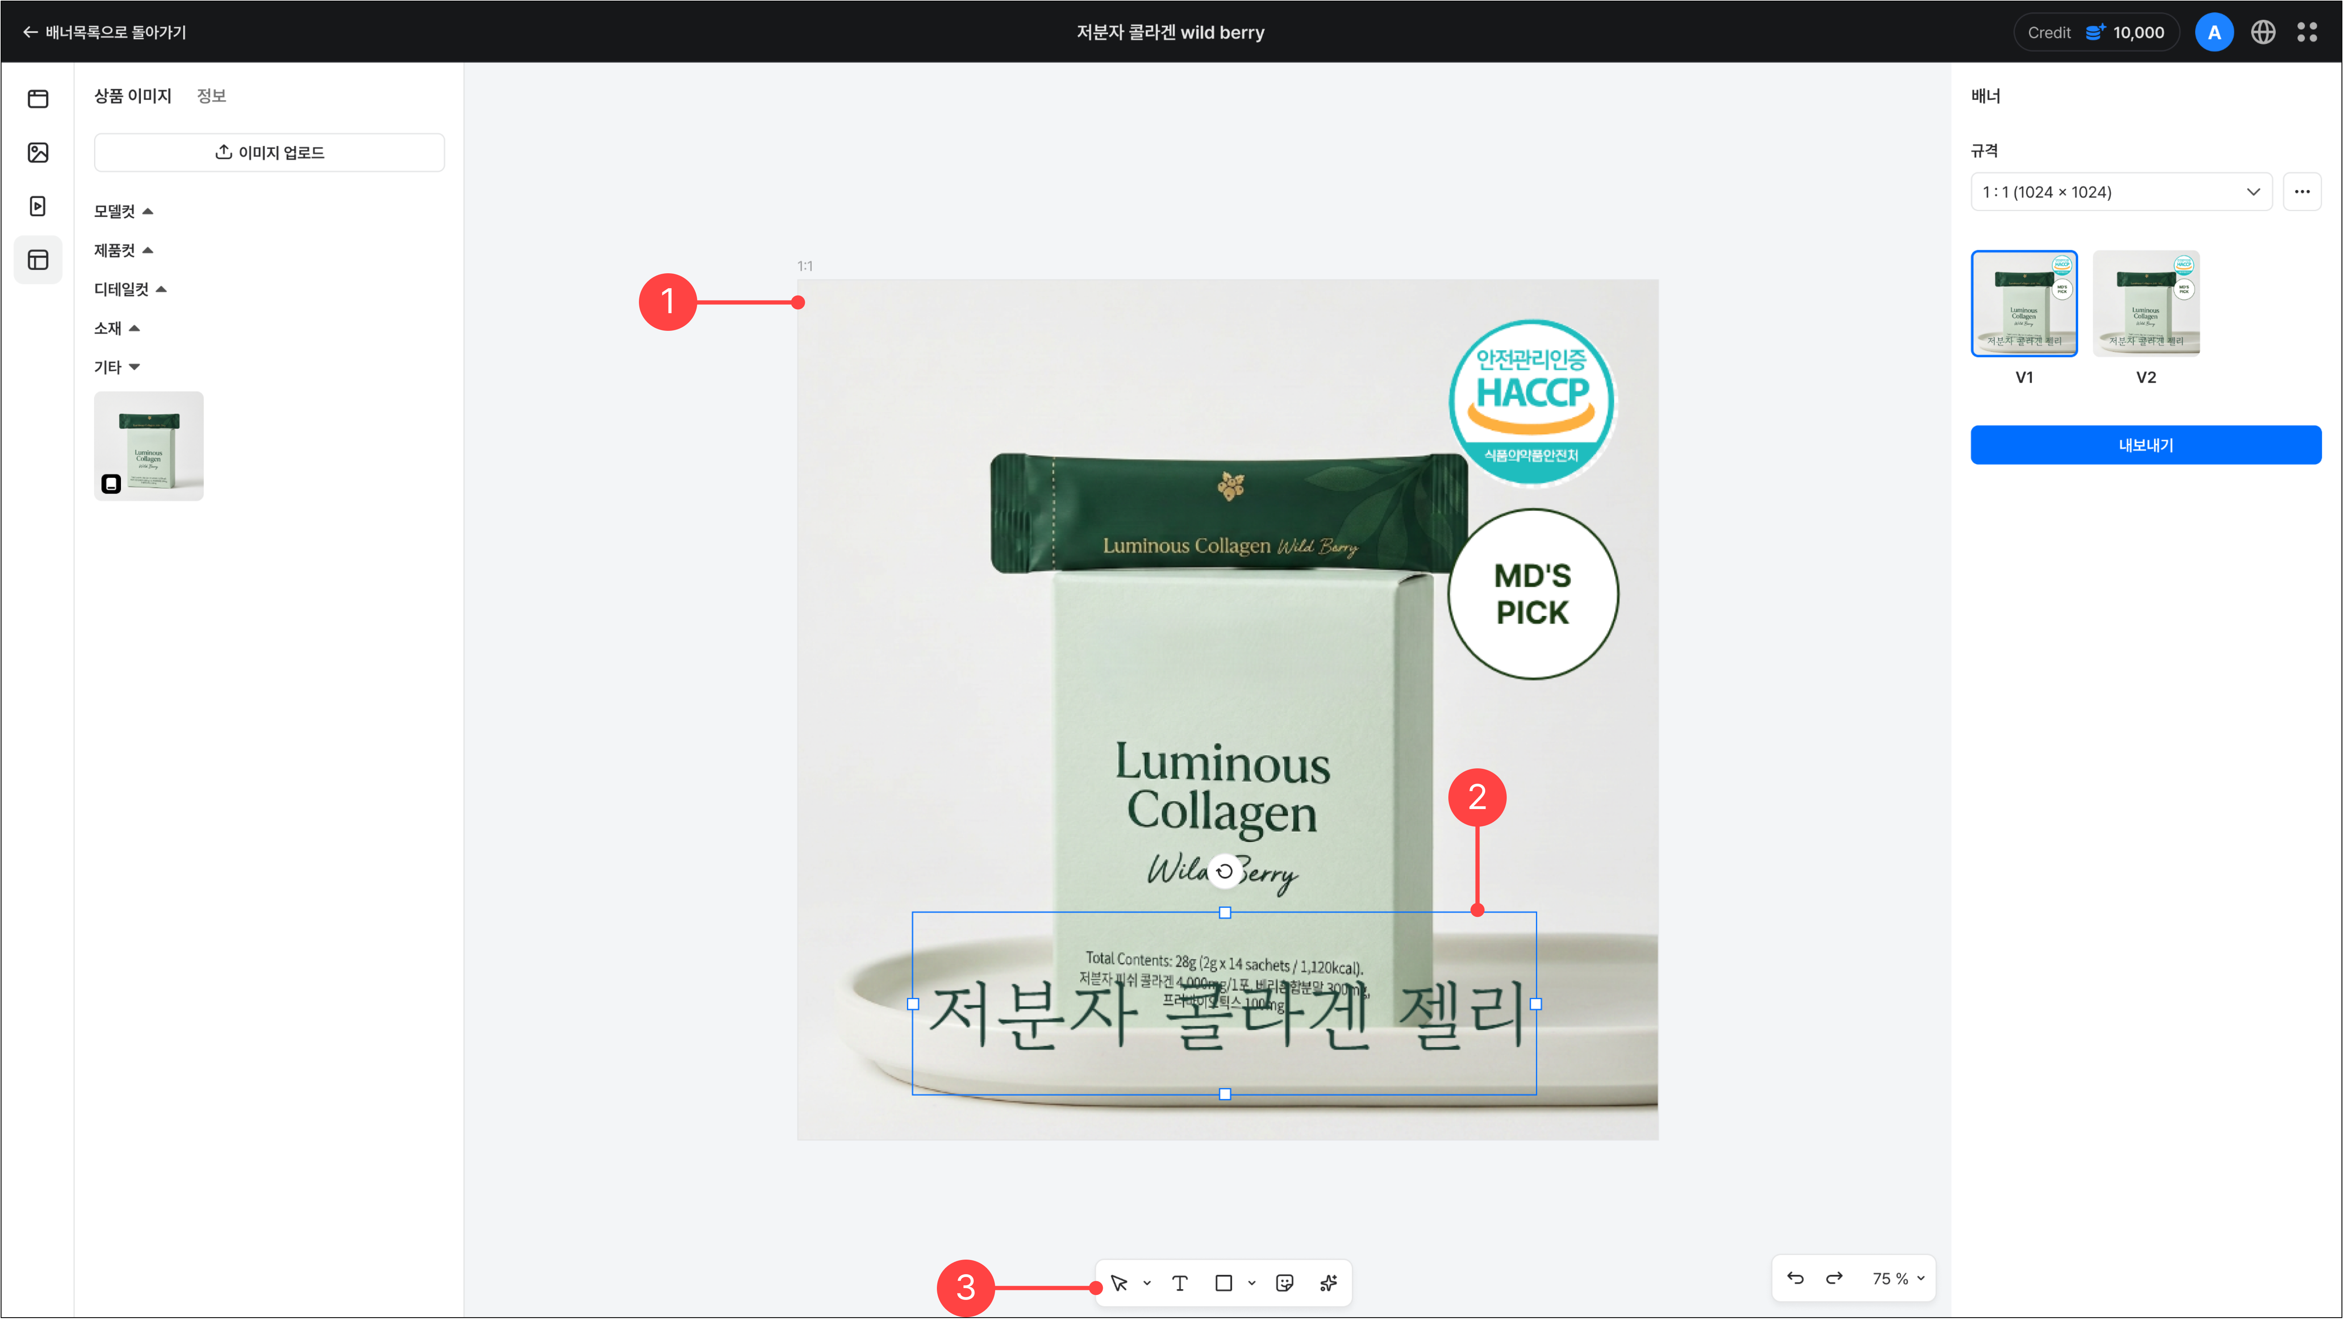2343x1331 pixels.
Task: Click the bottom-middle handle of the text box
Action: [1224, 1094]
